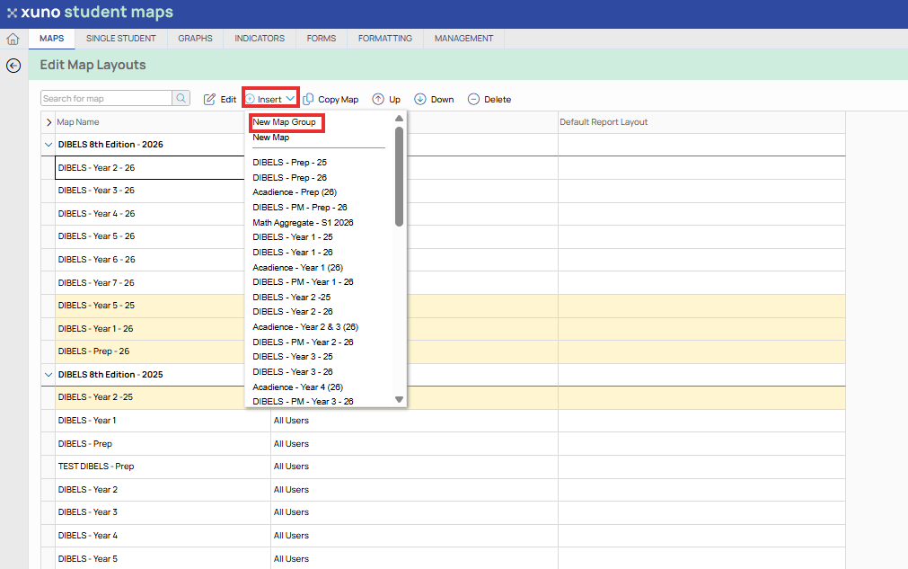Click dropdown list scroll up arrow
908x569 pixels.
[399, 118]
